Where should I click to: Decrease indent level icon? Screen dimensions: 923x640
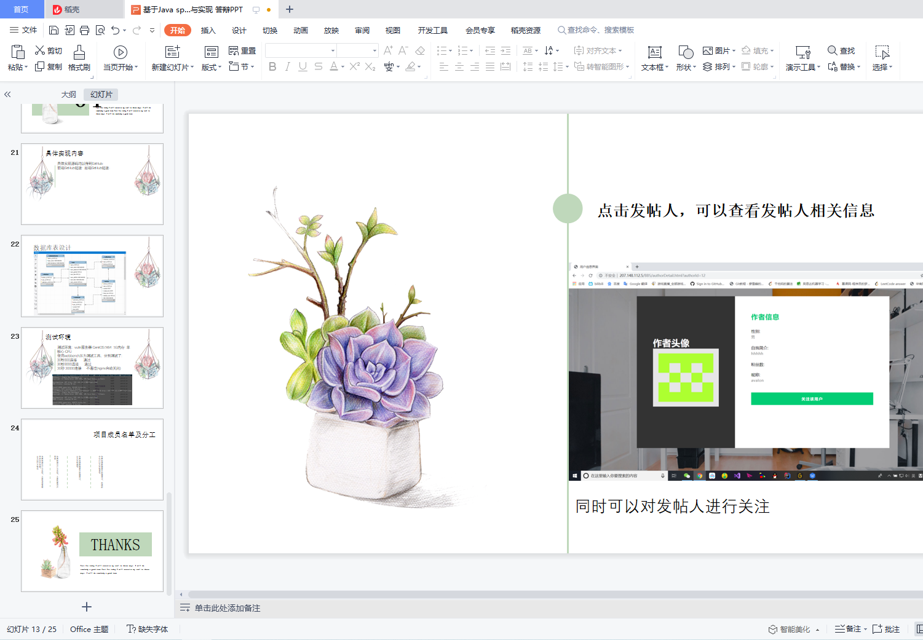pyautogui.click(x=490, y=50)
